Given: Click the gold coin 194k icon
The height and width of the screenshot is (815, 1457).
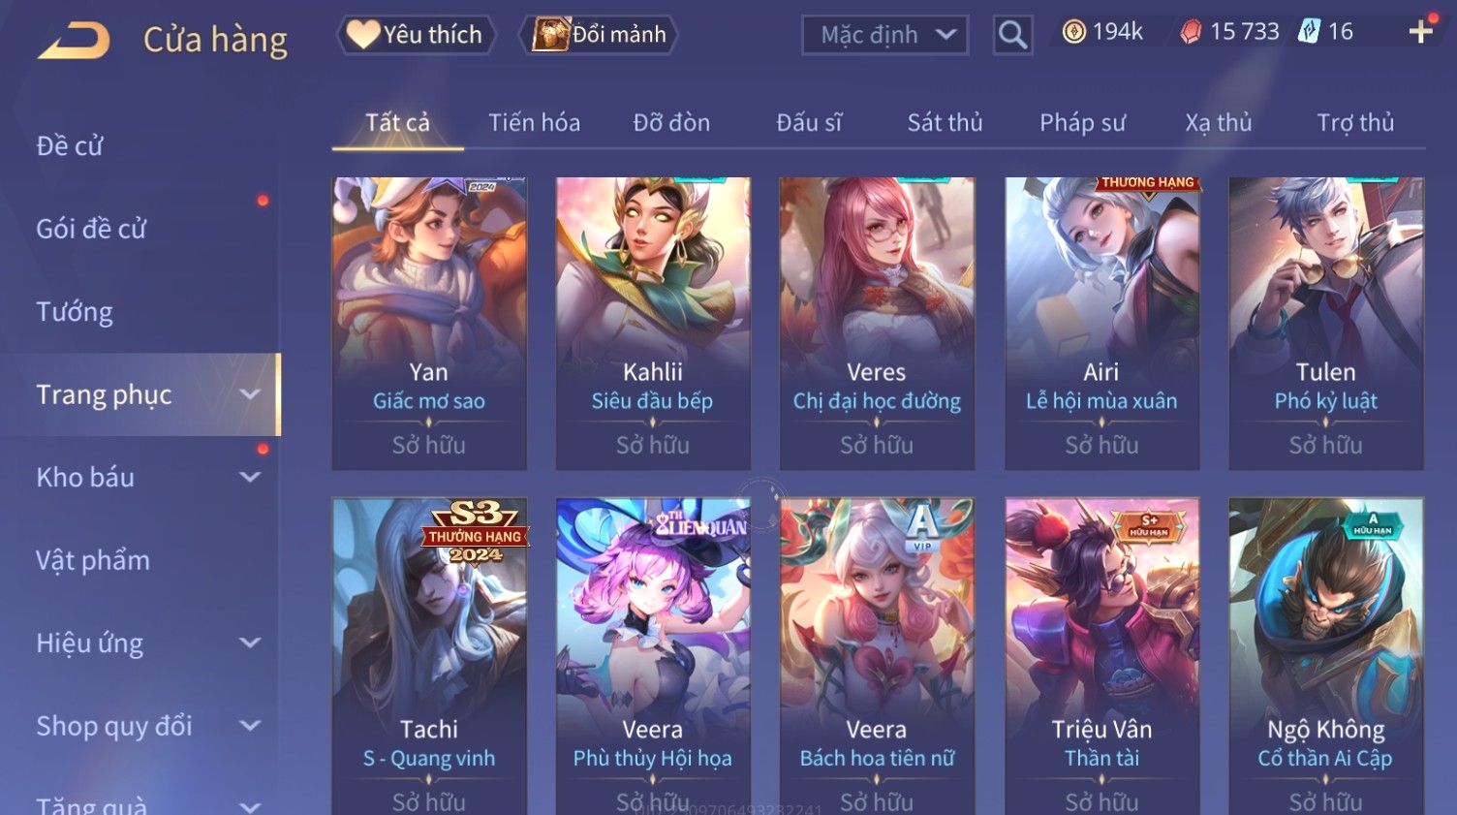Looking at the screenshot, I should point(1073,32).
